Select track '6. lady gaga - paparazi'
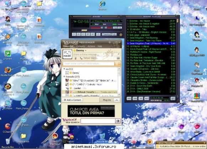The image size is (207, 149). coord(151,35)
